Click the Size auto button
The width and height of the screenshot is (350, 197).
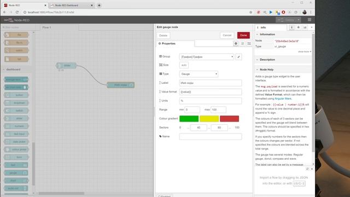(x=184, y=65)
